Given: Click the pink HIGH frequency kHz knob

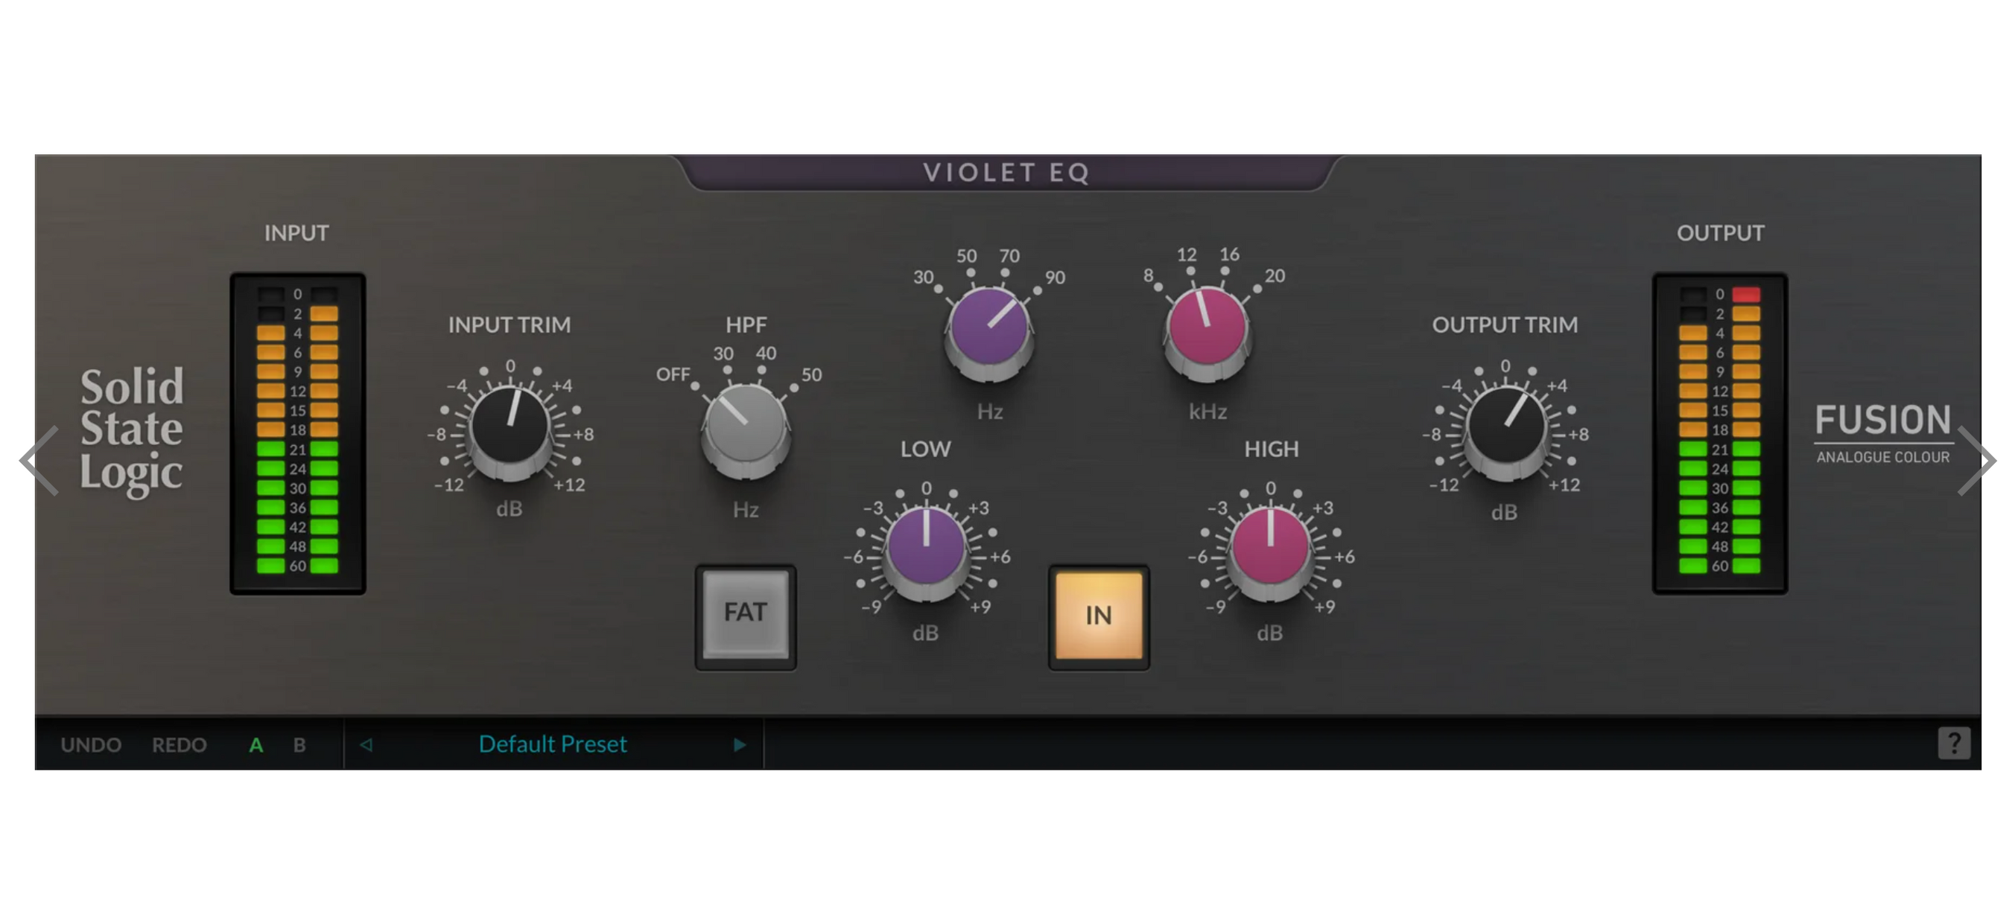Looking at the screenshot, I should click(1207, 333).
